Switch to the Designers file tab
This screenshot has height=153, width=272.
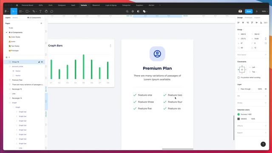(62, 6)
